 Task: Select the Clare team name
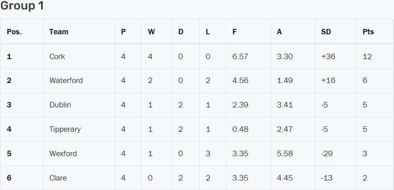pyautogui.click(x=58, y=178)
